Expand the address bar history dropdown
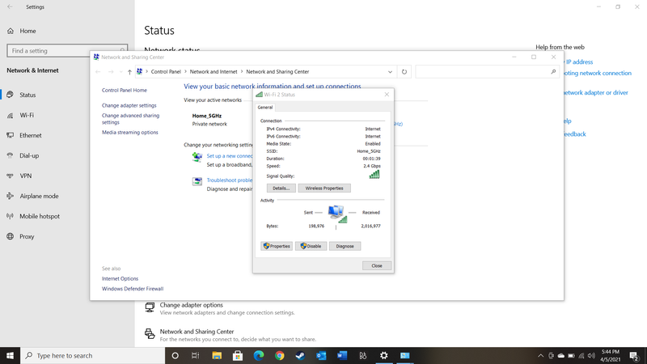The image size is (647, 364). [390, 71]
